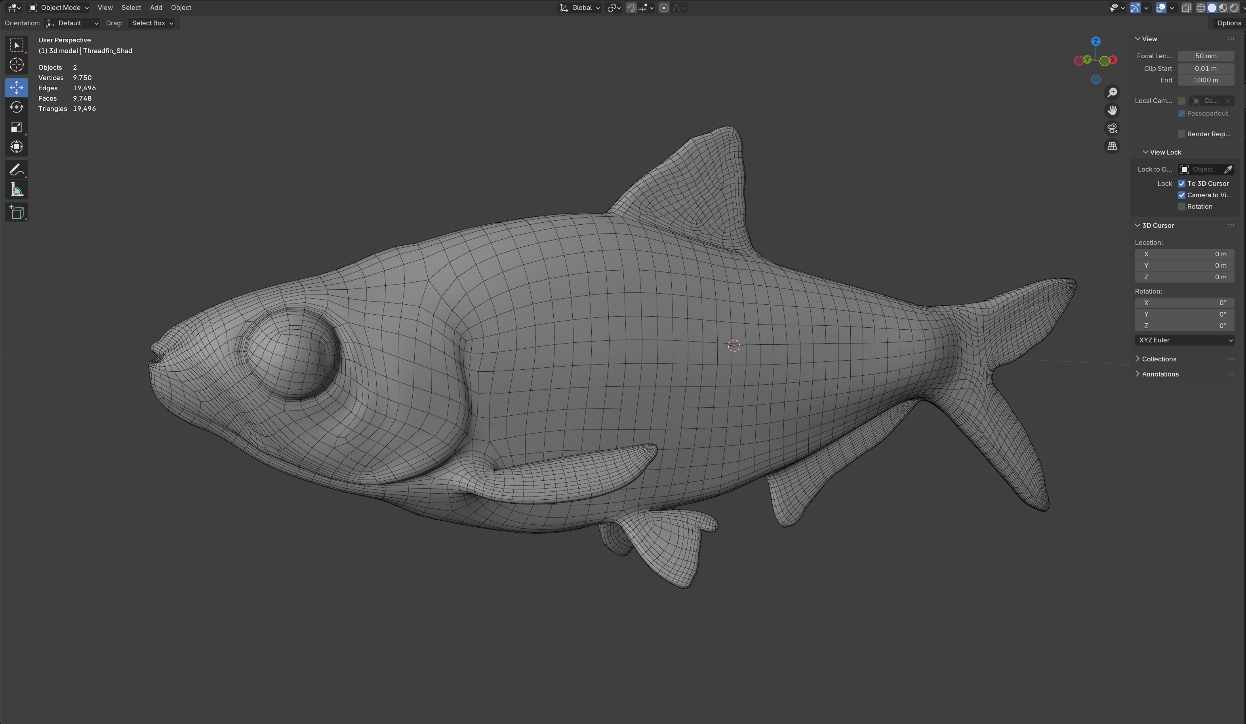
Task: Open the Select menu
Action: 131,8
